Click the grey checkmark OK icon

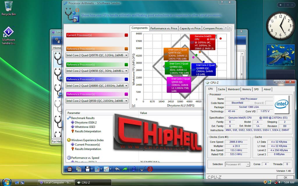coord(143,169)
